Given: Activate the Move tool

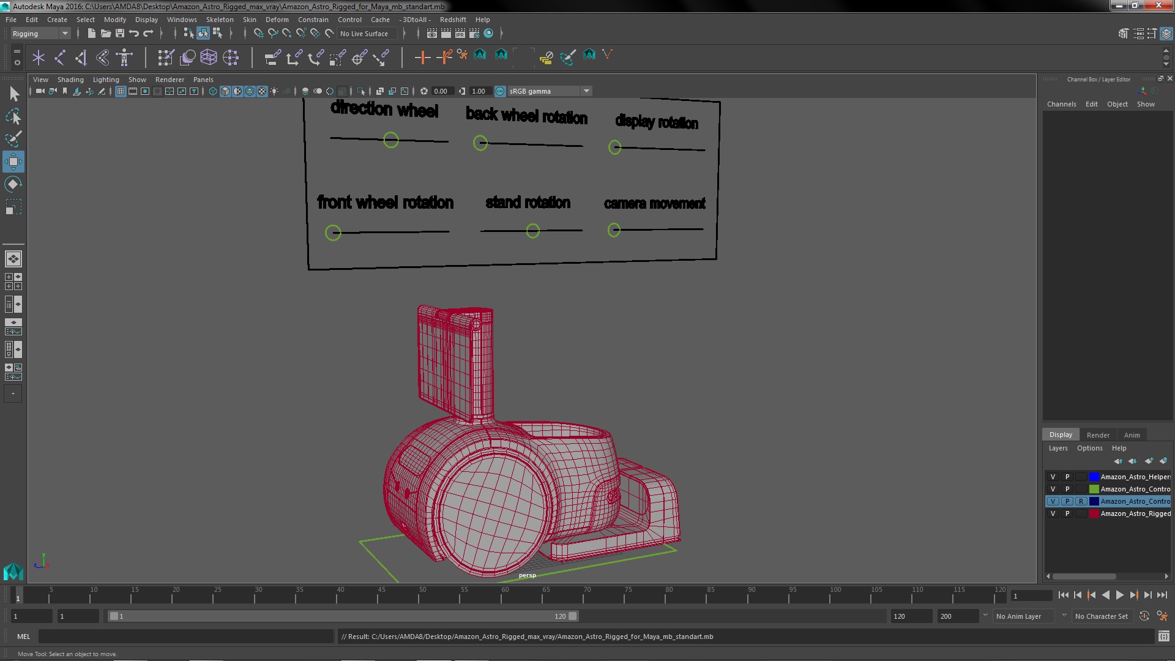Looking at the screenshot, I should (x=13, y=162).
